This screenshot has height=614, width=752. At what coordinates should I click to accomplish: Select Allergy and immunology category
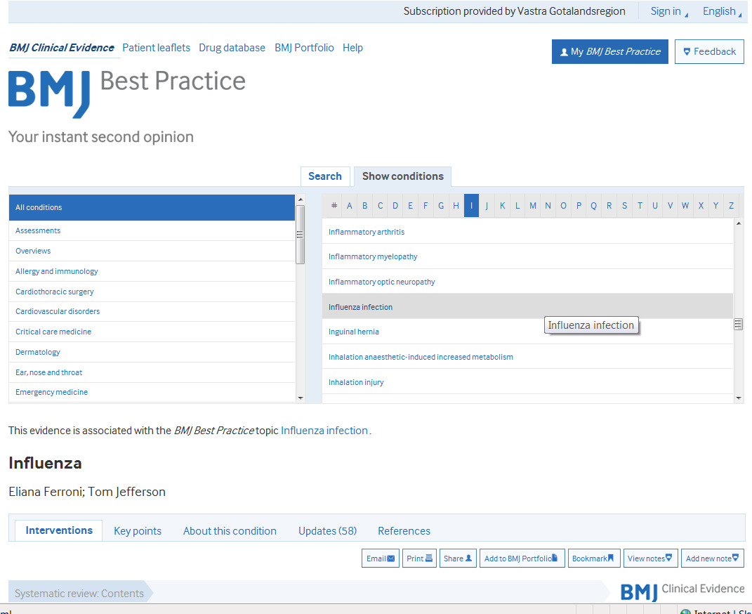point(152,271)
